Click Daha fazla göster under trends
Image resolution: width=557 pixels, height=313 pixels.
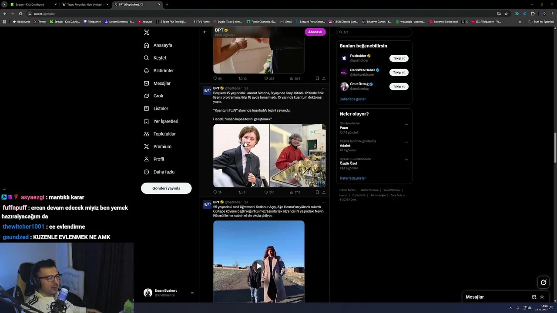point(352,178)
